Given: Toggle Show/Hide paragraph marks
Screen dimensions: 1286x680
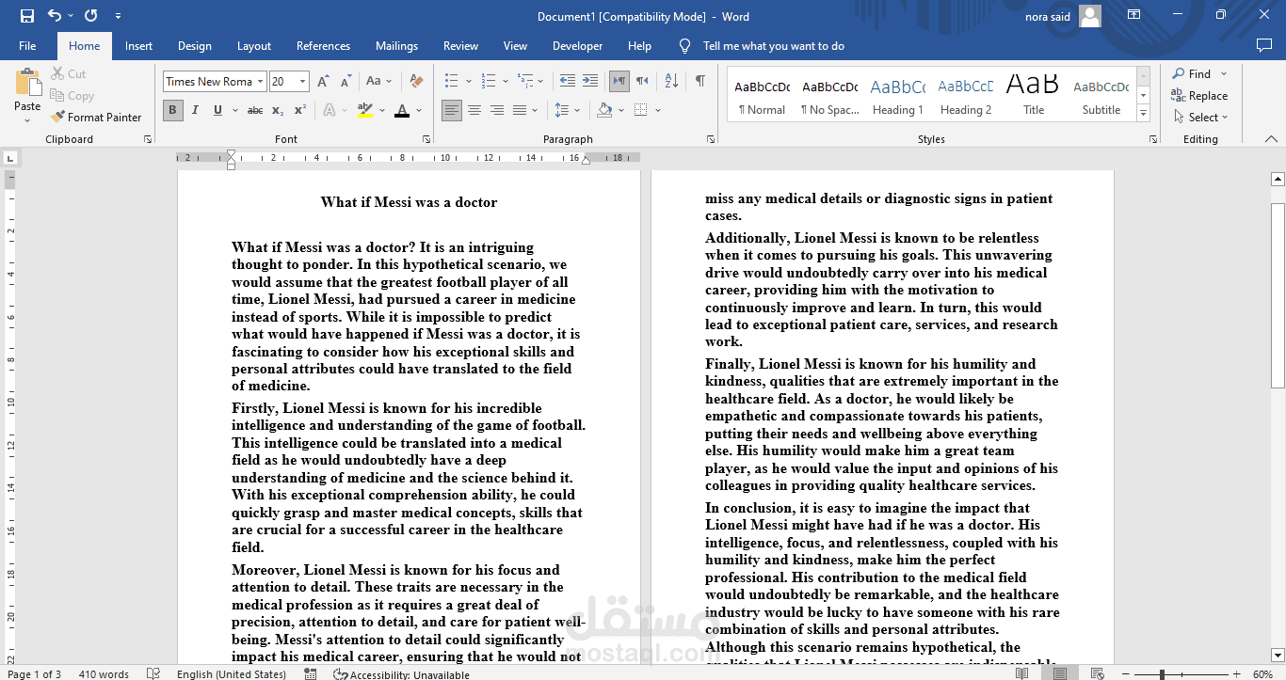Looking at the screenshot, I should [x=699, y=82].
